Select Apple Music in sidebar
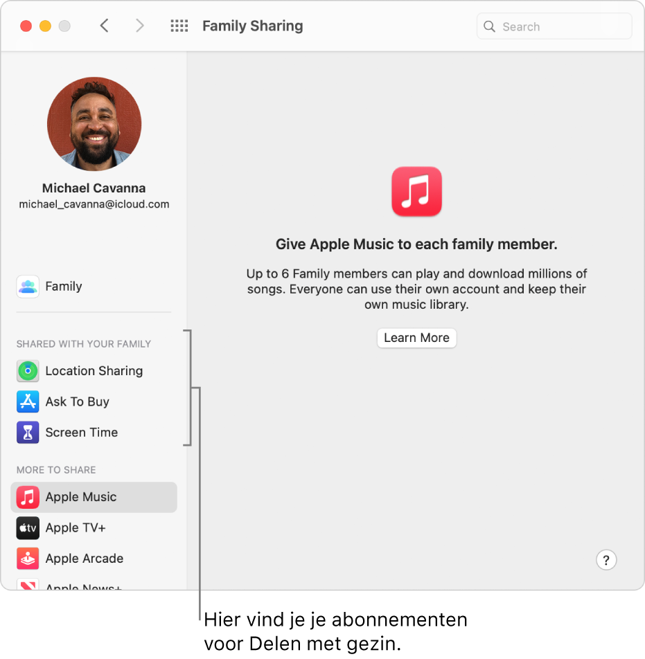The image size is (645, 659). [x=94, y=497]
